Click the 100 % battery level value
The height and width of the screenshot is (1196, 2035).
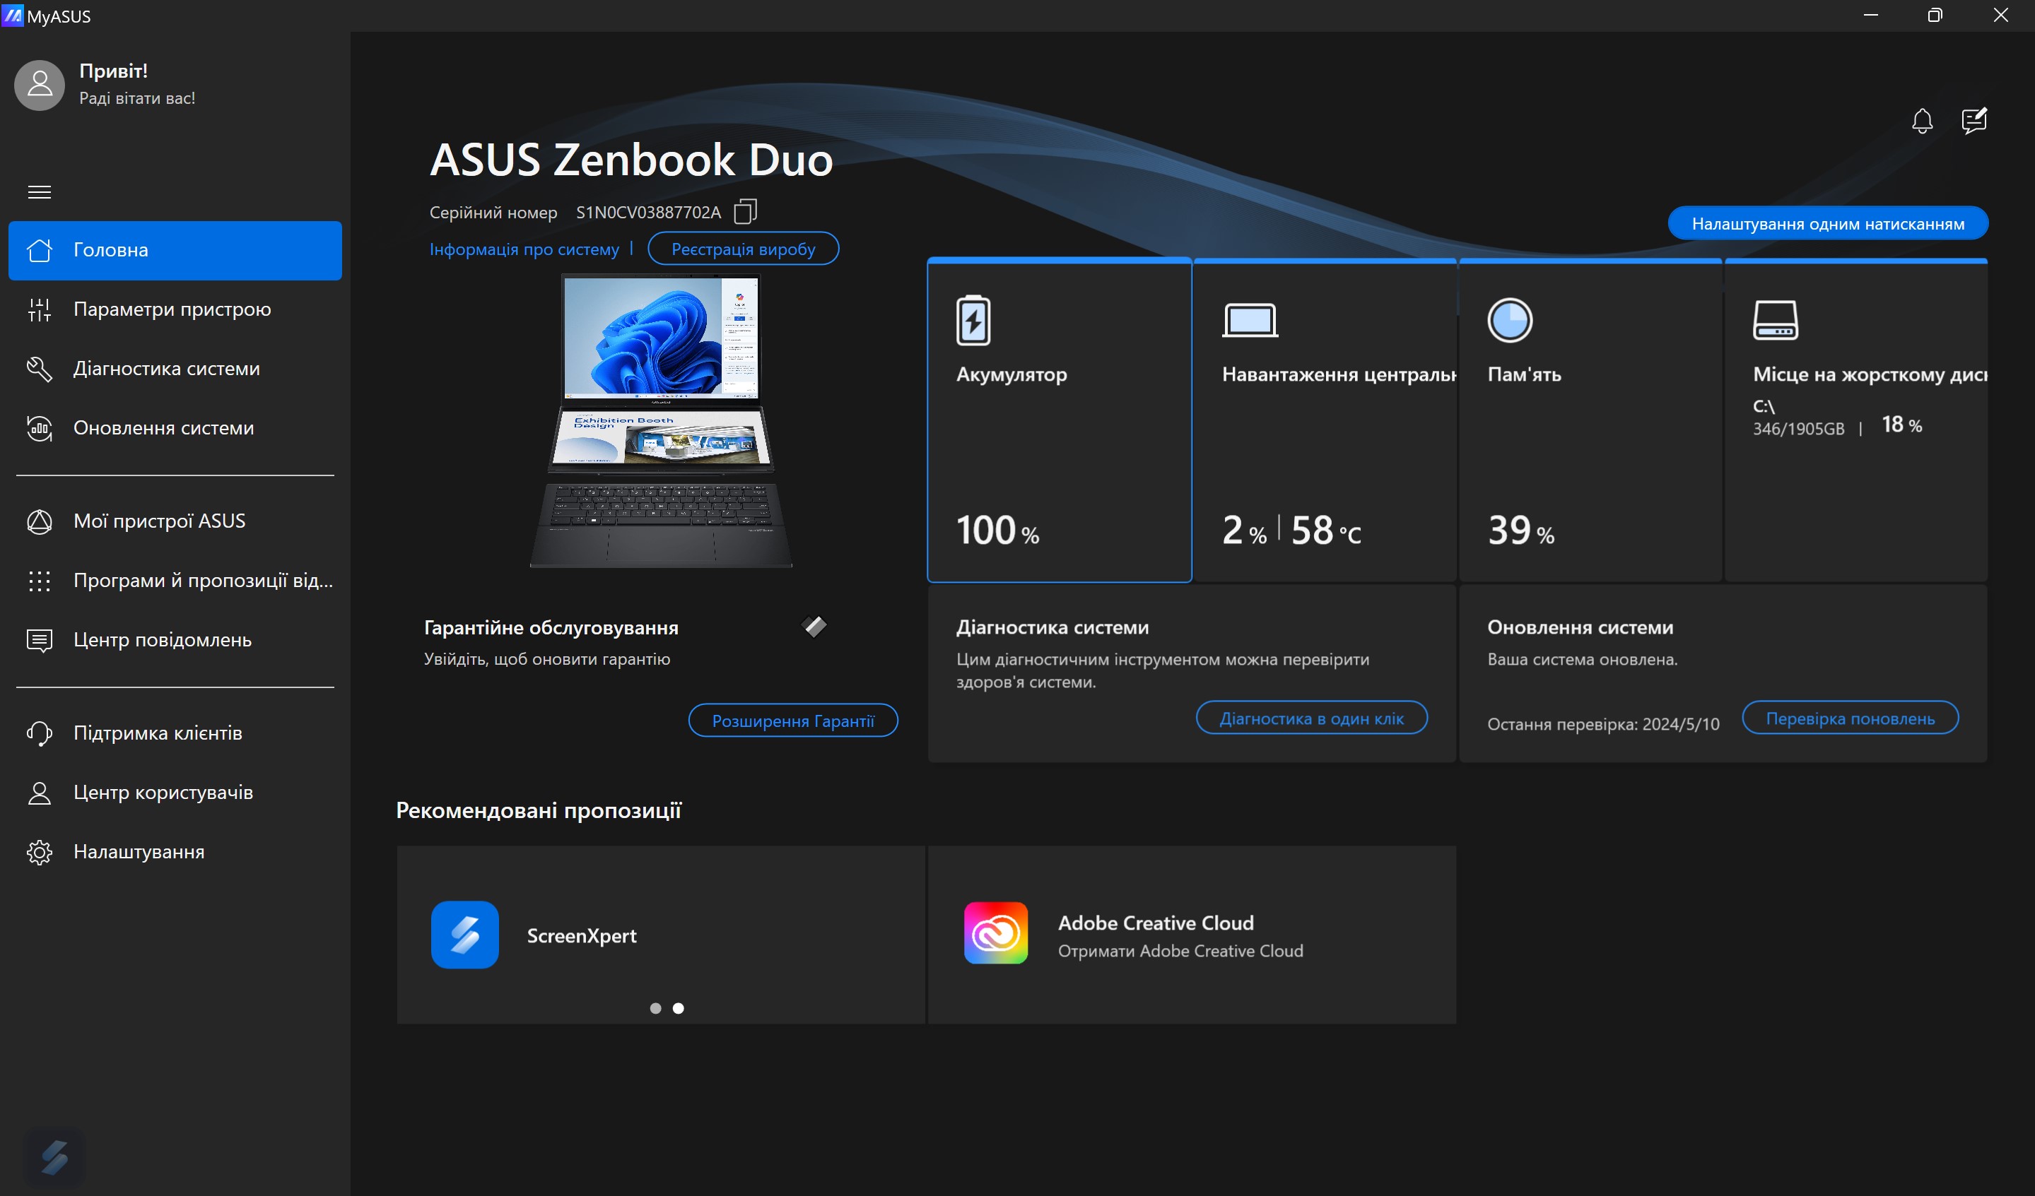[997, 531]
